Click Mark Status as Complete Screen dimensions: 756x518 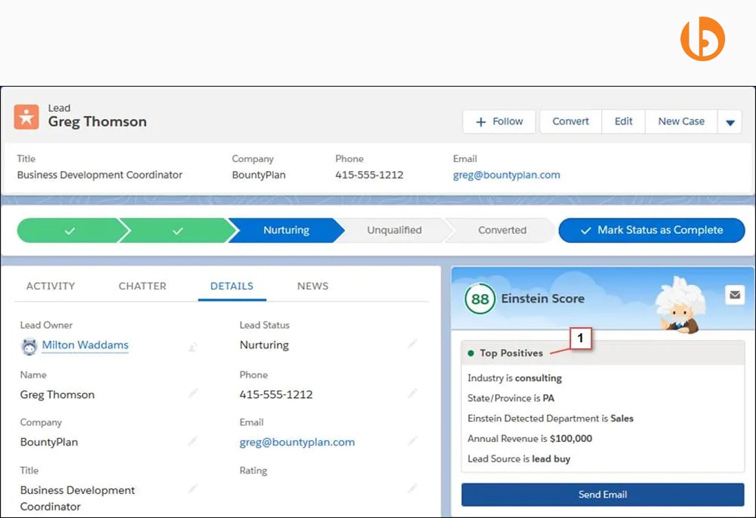tap(652, 230)
